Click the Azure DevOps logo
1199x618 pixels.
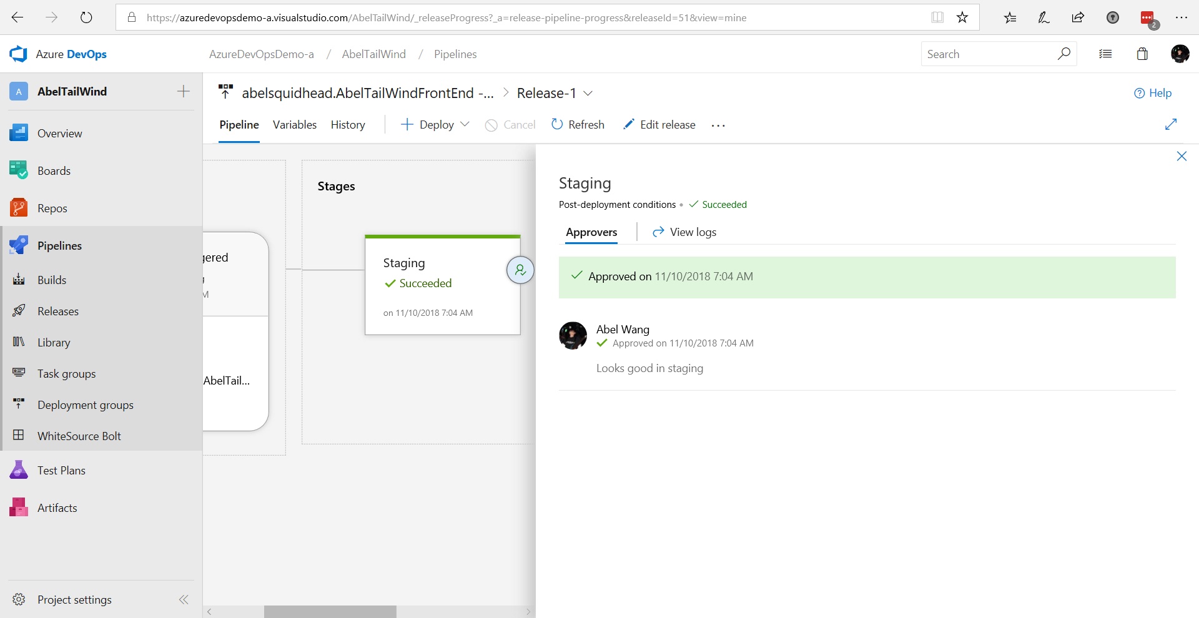point(19,54)
